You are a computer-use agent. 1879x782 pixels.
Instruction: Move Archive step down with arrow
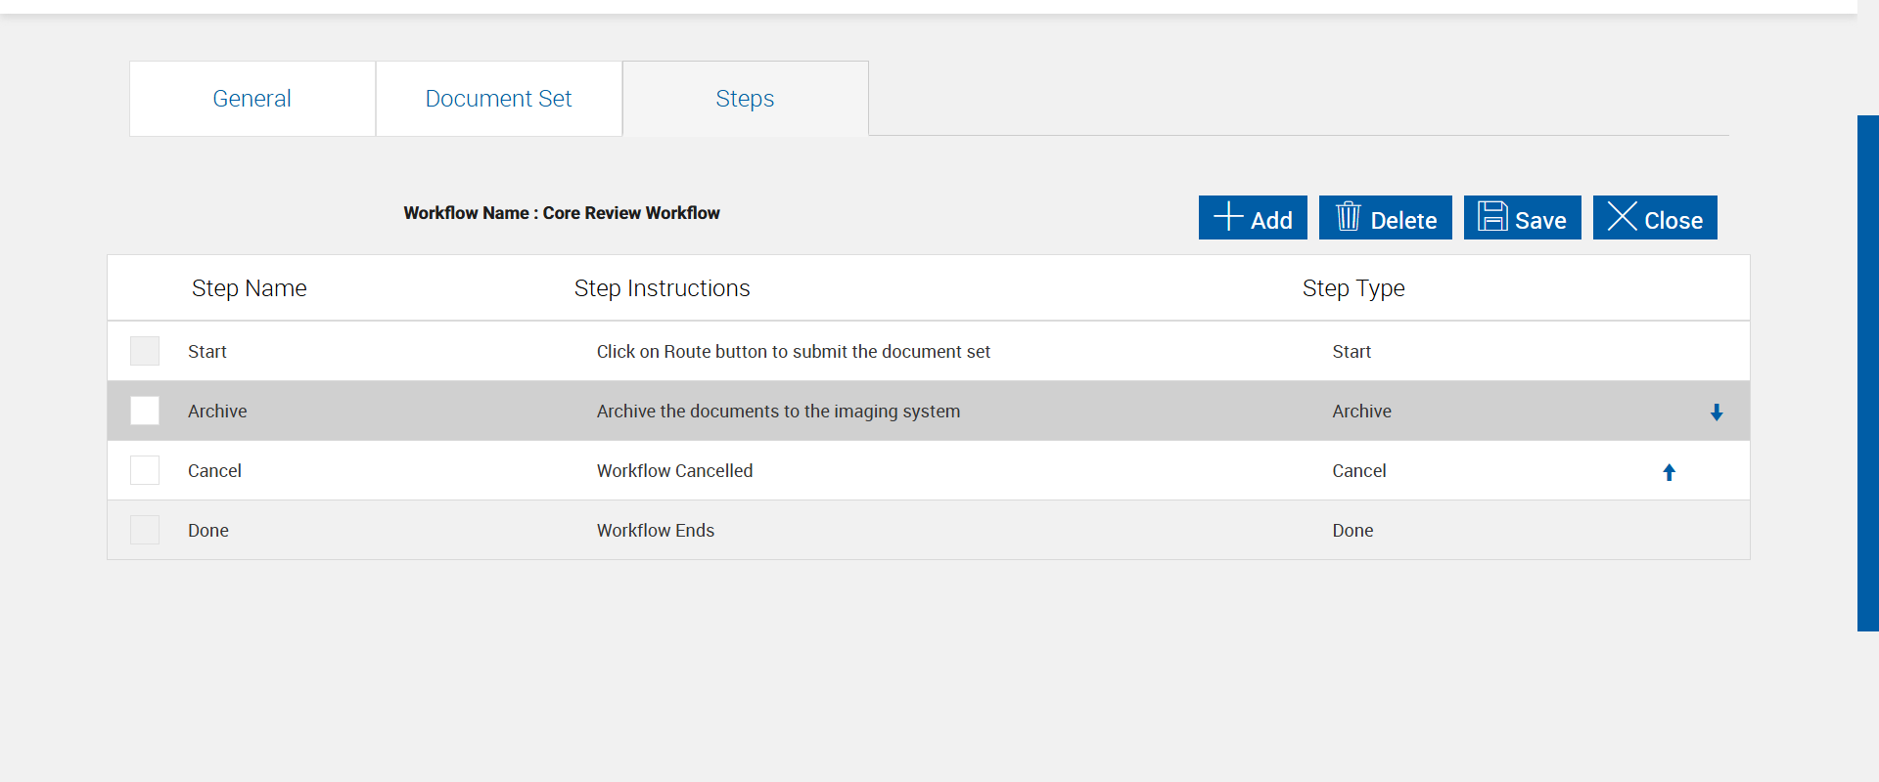(x=1717, y=413)
